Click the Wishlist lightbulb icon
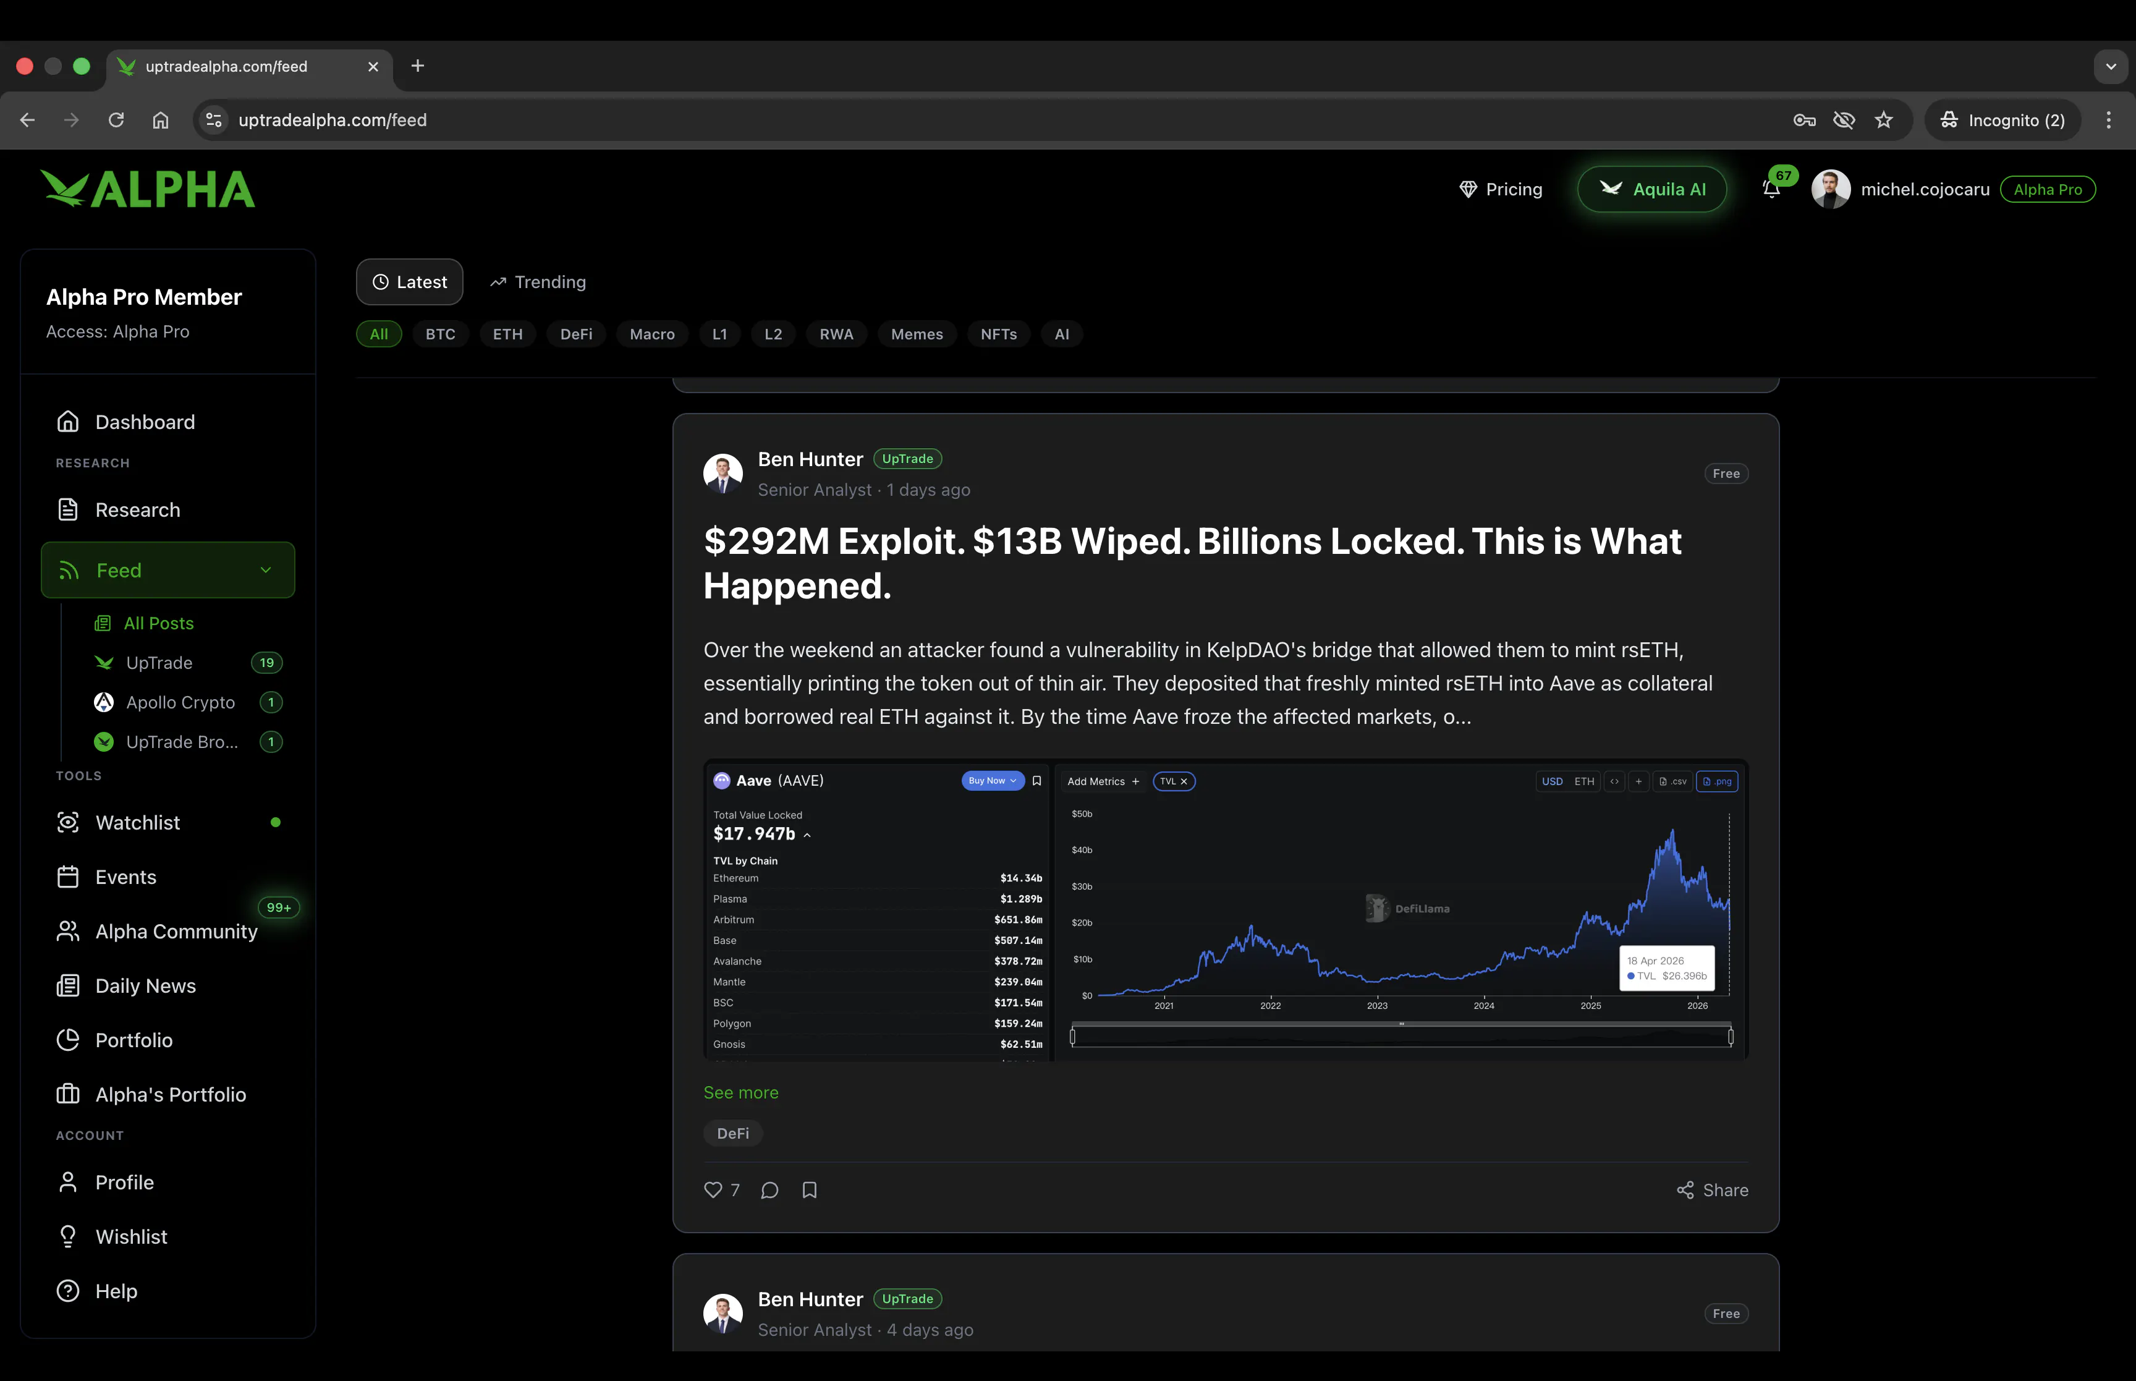Viewport: 2136px width, 1381px height. [x=68, y=1236]
